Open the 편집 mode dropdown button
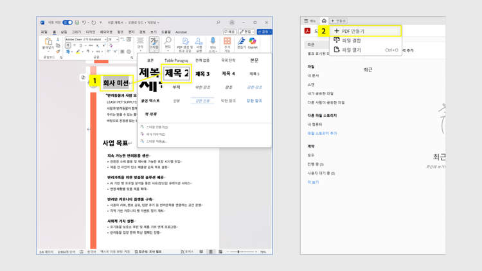Viewport: 482px width, 271px height. click(247, 31)
